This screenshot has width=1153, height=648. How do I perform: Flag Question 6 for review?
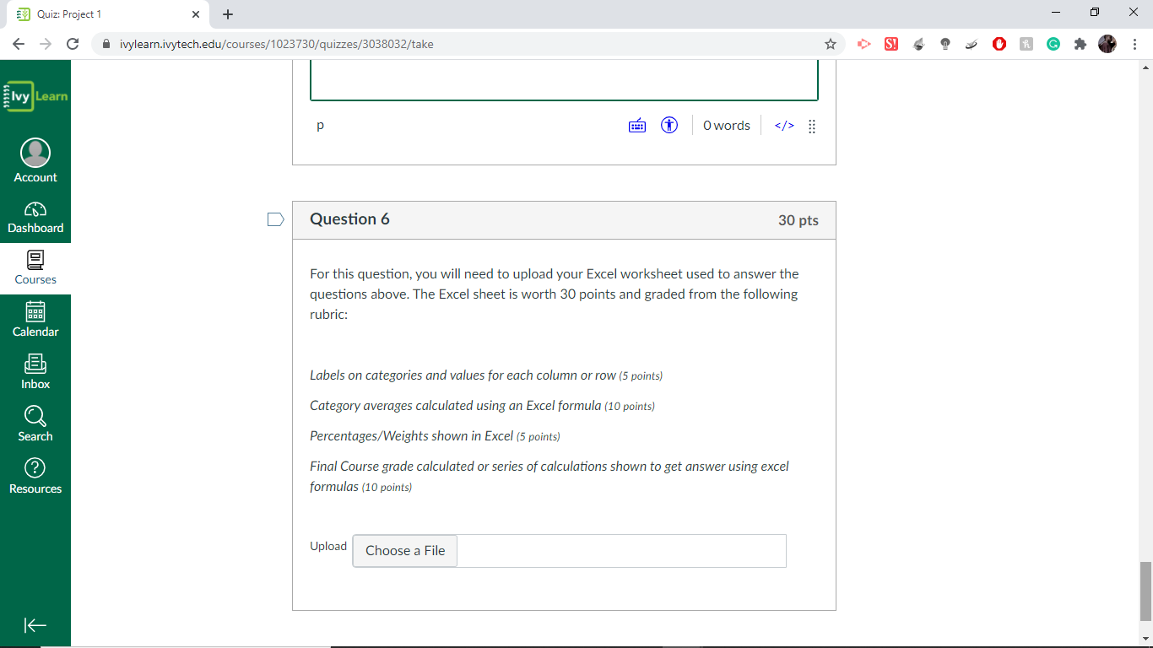click(275, 219)
